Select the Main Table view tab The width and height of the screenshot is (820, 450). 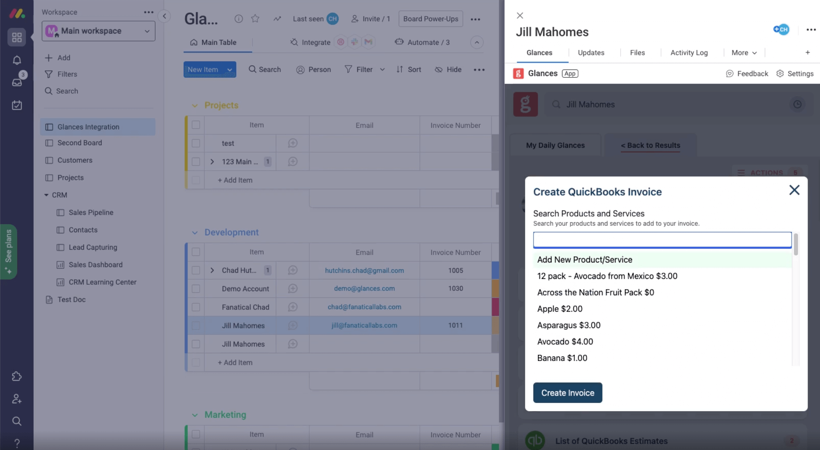pos(218,42)
